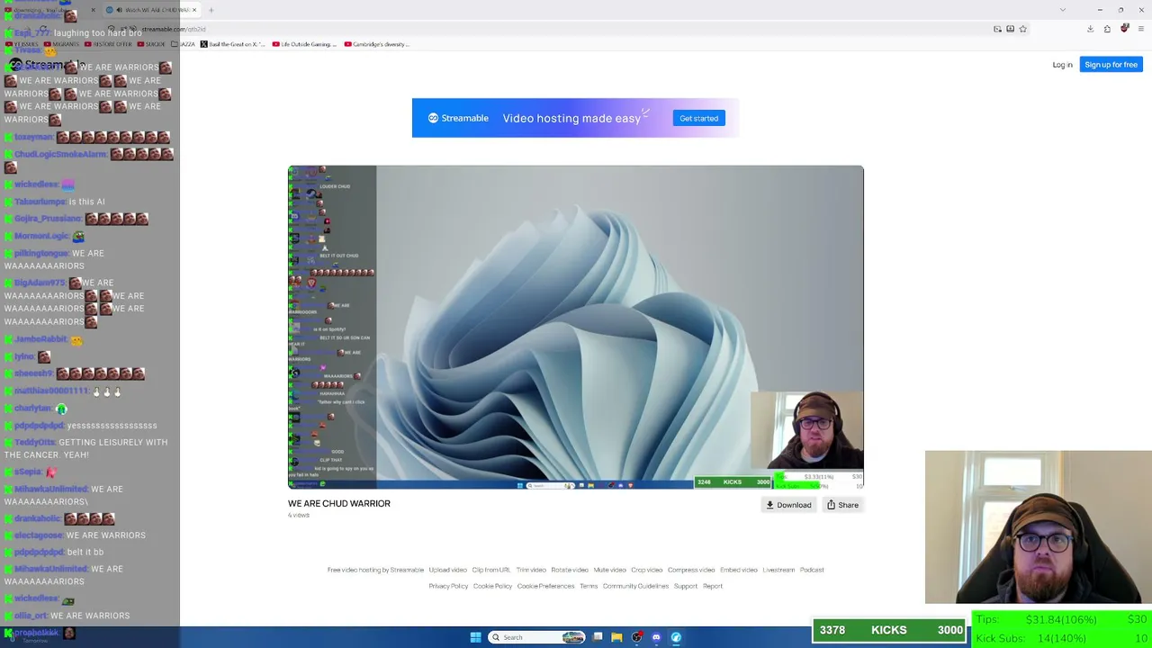This screenshot has height=648, width=1152.
Task: Share the video with the Share button
Action: [843, 505]
